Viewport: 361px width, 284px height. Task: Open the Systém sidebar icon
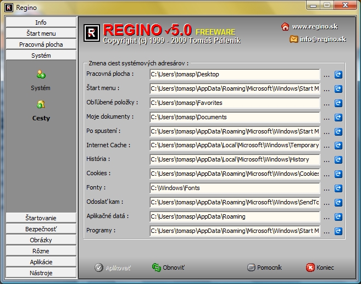tap(41, 74)
